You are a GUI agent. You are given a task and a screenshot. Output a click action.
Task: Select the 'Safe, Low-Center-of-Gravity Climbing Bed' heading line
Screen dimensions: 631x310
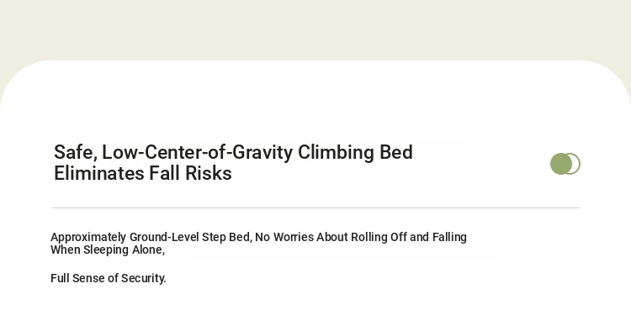click(x=233, y=152)
